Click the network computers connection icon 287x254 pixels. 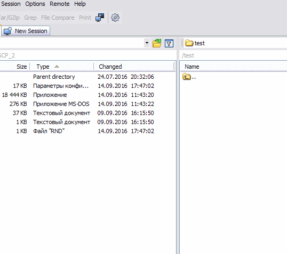click(x=100, y=18)
